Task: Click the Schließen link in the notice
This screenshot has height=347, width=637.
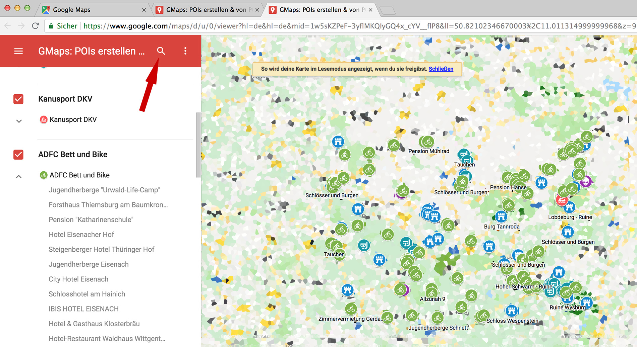Action: coord(441,69)
